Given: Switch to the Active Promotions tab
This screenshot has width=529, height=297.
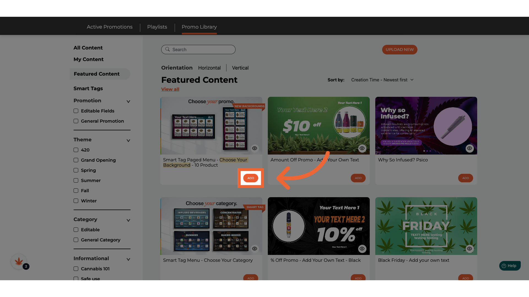Looking at the screenshot, I should point(110,27).
